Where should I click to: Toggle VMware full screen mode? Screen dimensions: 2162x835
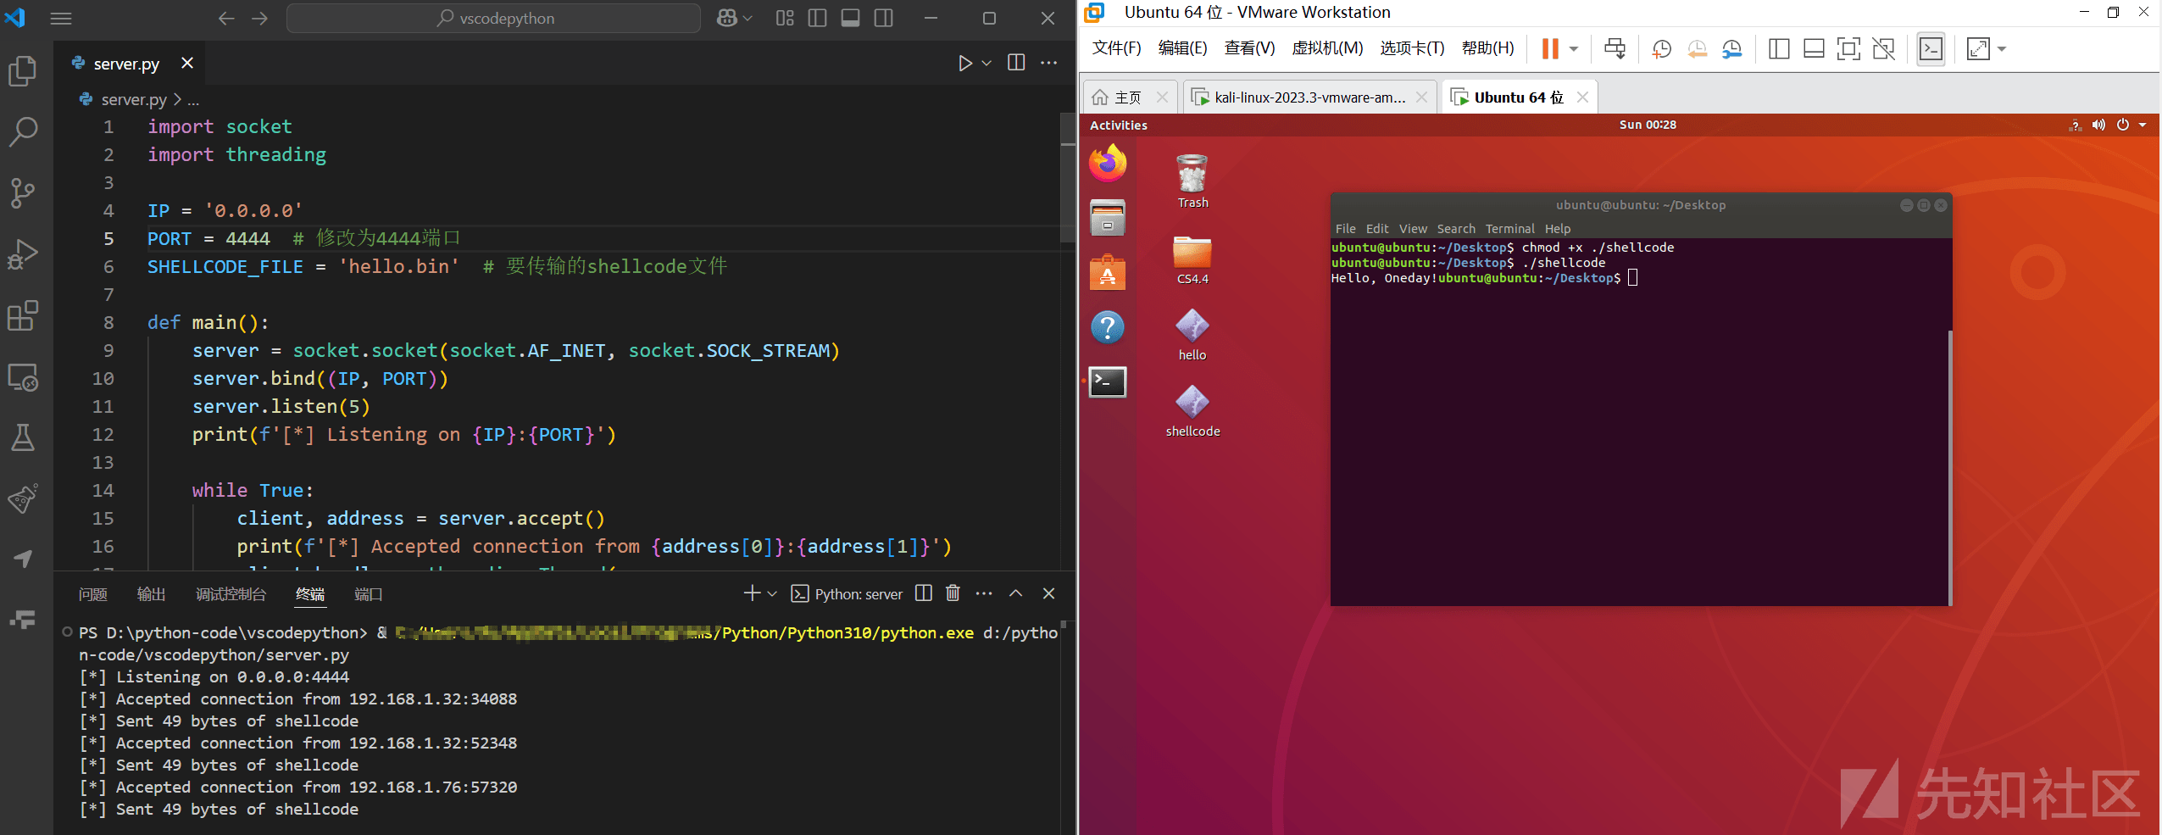tap(1848, 49)
